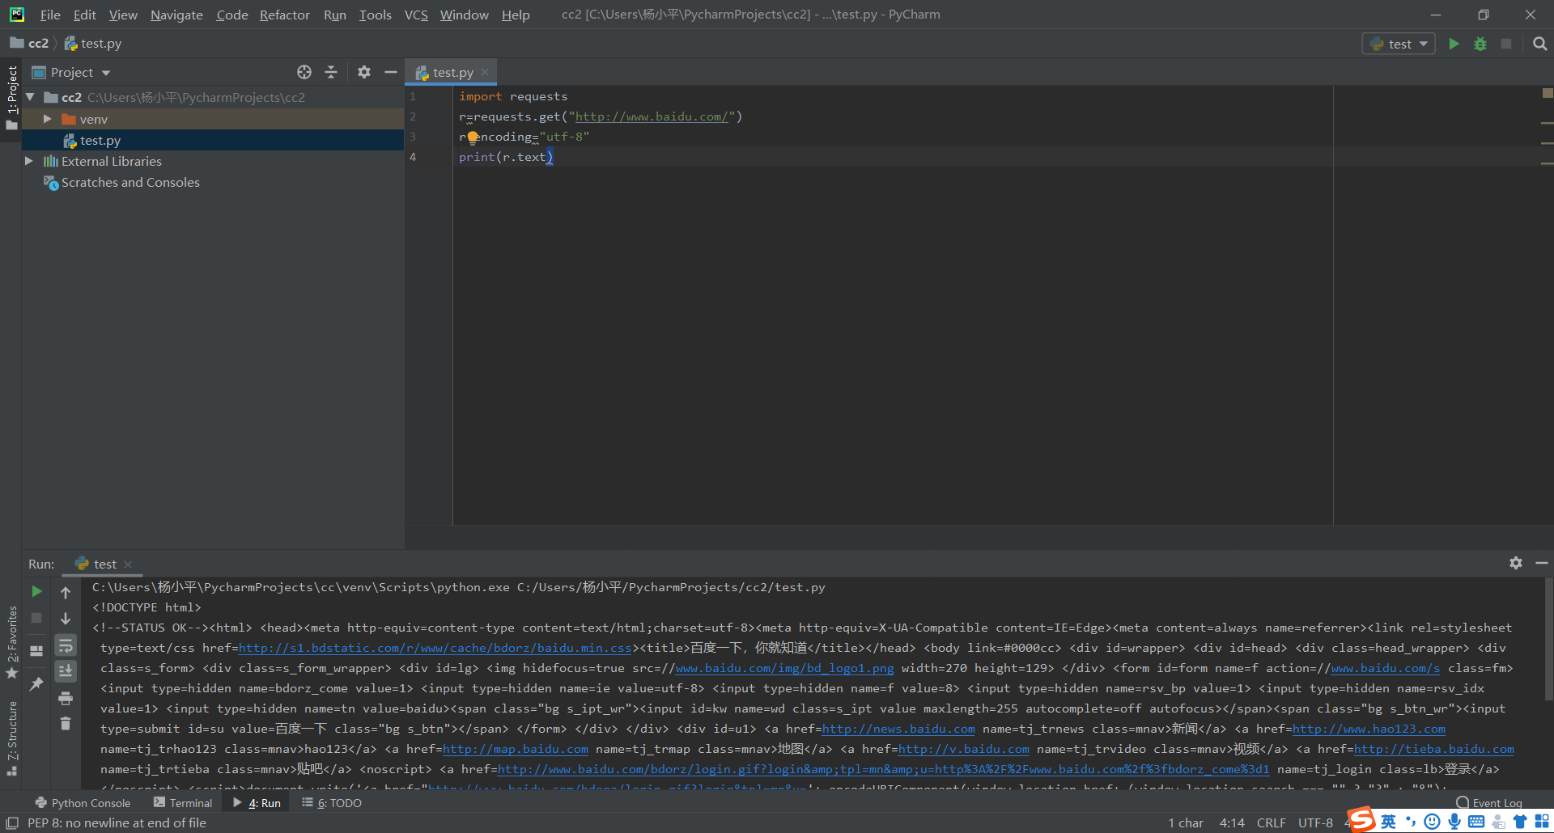Open Sogou soft keyboard icon

[x=1476, y=822]
